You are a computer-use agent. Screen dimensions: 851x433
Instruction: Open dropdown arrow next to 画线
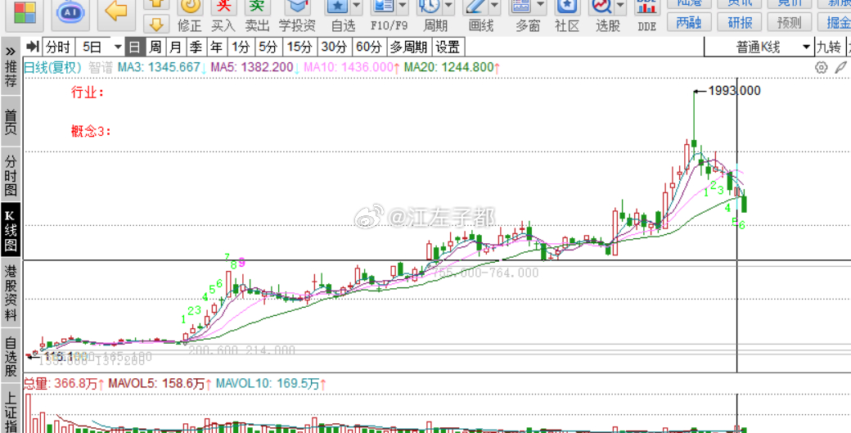494,7
